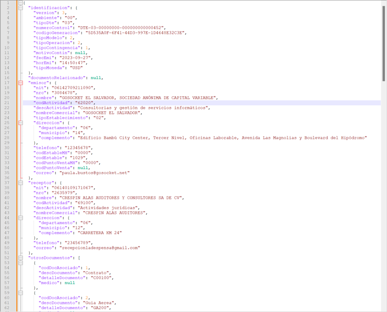Screen dimensions: 387x312
Task: Click line number 21 in the gutter
Action: point(7,103)
